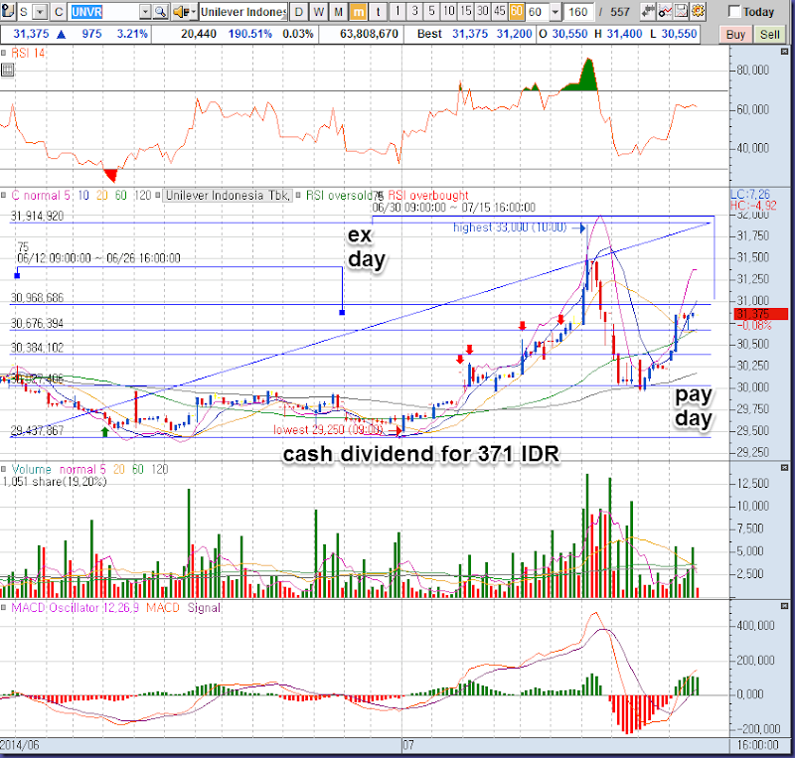
Task: Open the stock search magnifier
Action: (160, 12)
